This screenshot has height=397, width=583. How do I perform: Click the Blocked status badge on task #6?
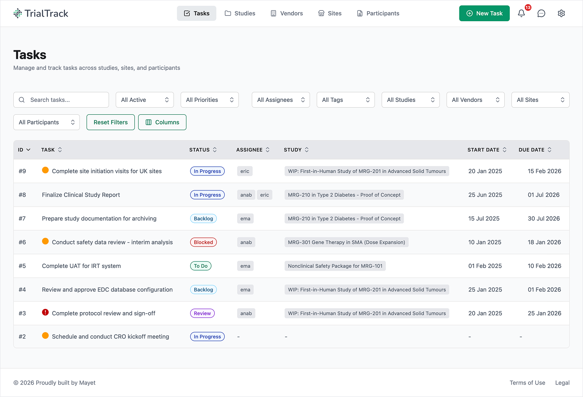[203, 242]
